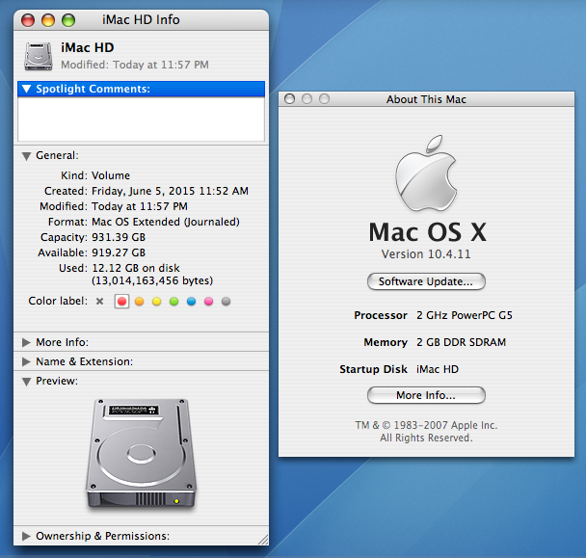Click the About This Mac title bar
This screenshot has width=586, height=558.
(x=426, y=99)
